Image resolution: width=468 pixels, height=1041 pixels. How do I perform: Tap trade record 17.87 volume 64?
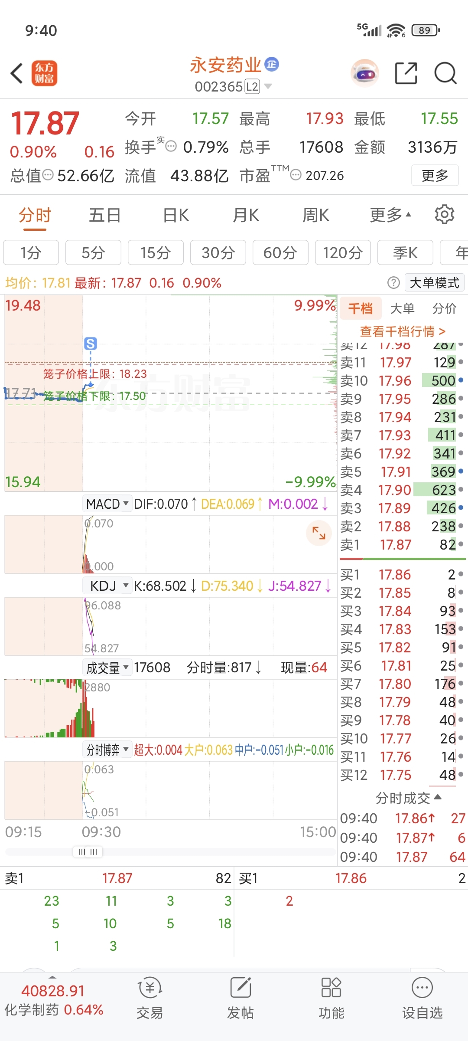point(403,857)
